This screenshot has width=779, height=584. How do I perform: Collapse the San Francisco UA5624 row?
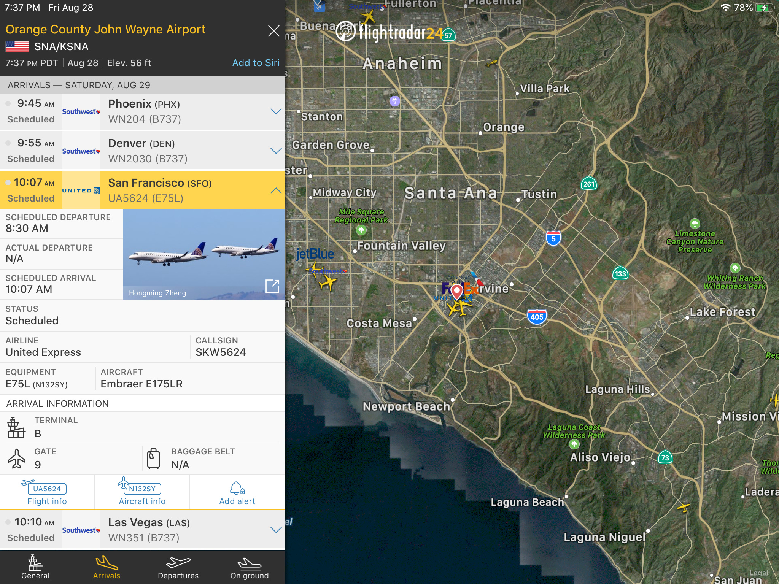point(276,190)
